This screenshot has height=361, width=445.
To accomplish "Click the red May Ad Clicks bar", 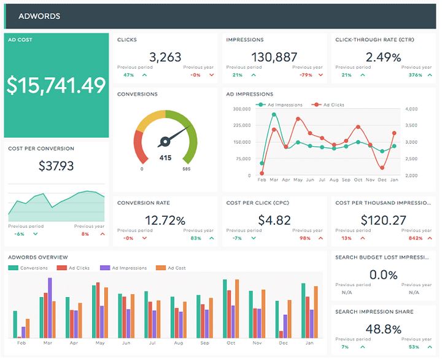I will click(98, 310).
